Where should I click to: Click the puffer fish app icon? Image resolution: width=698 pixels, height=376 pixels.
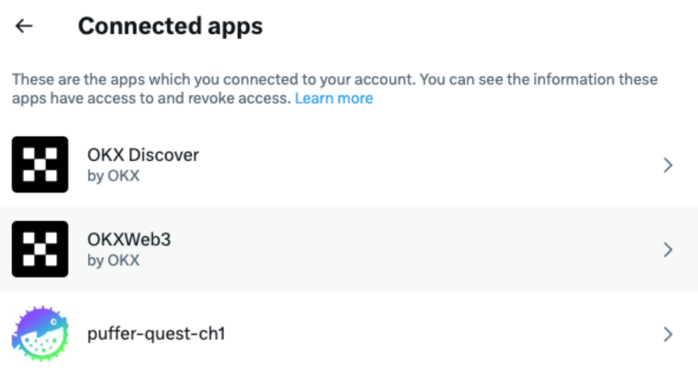(40, 333)
